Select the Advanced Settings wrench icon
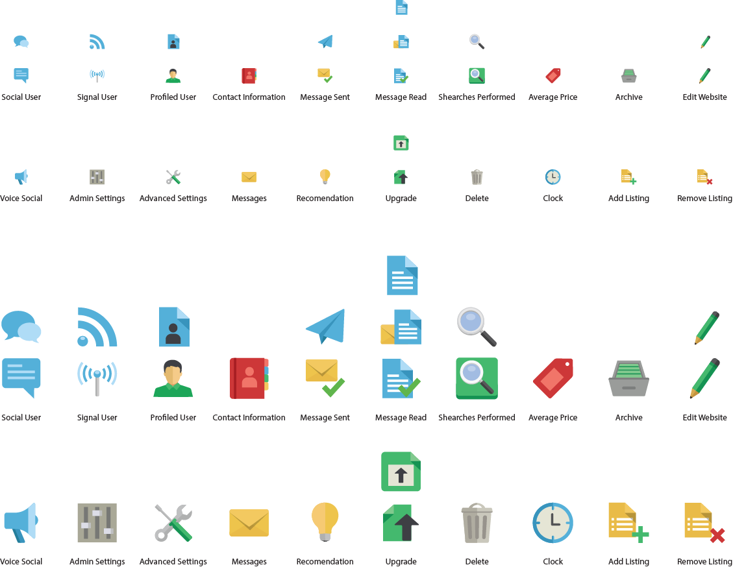The height and width of the screenshot is (567, 733). coord(173,522)
